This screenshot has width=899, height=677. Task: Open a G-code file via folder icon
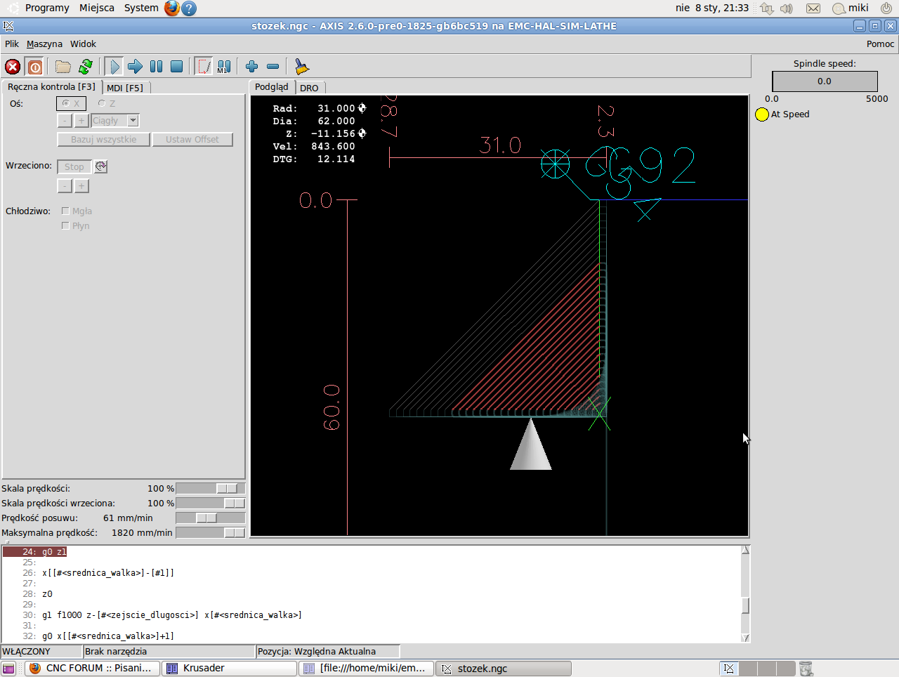[63, 67]
